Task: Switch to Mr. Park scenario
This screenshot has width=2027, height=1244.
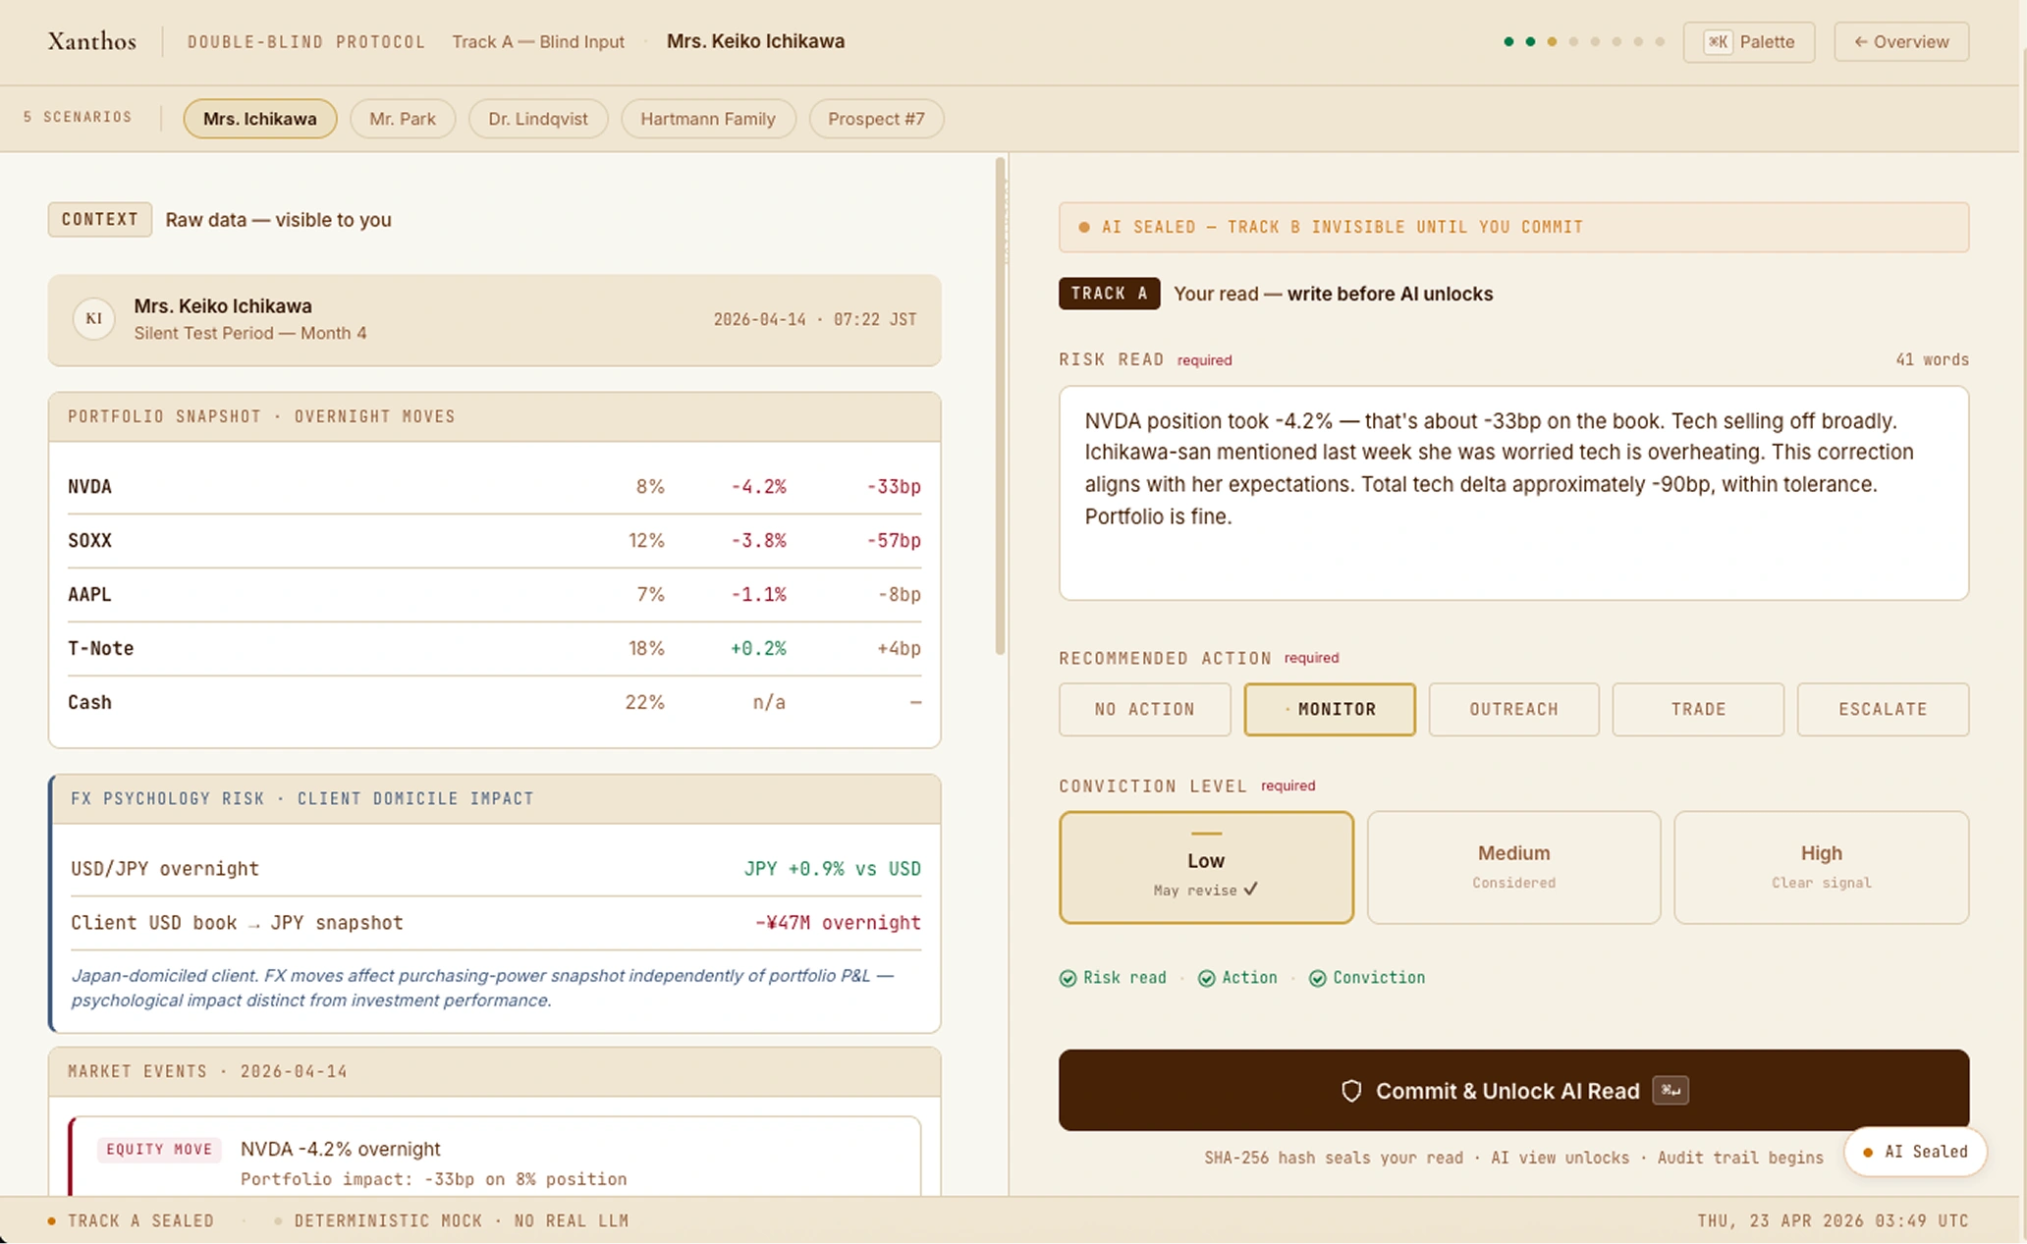Action: coord(402,119)
